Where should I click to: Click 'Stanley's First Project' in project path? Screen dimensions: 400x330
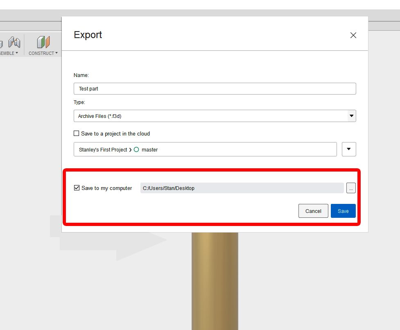[103, 150]
